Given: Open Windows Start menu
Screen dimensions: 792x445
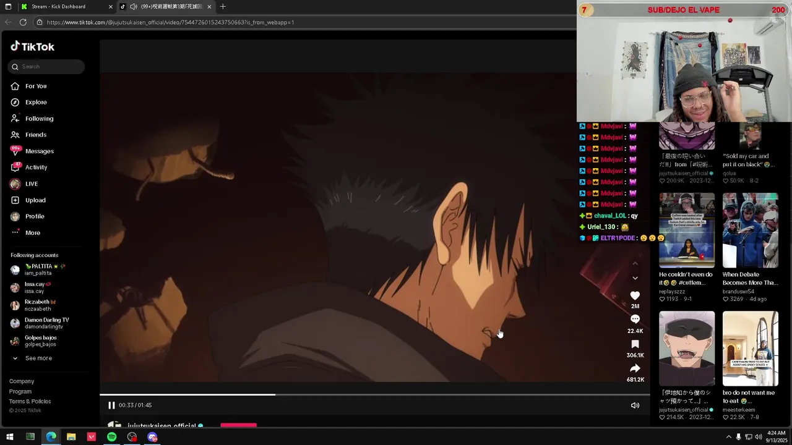Looking at the screenshot, I should tap(9, 437).
